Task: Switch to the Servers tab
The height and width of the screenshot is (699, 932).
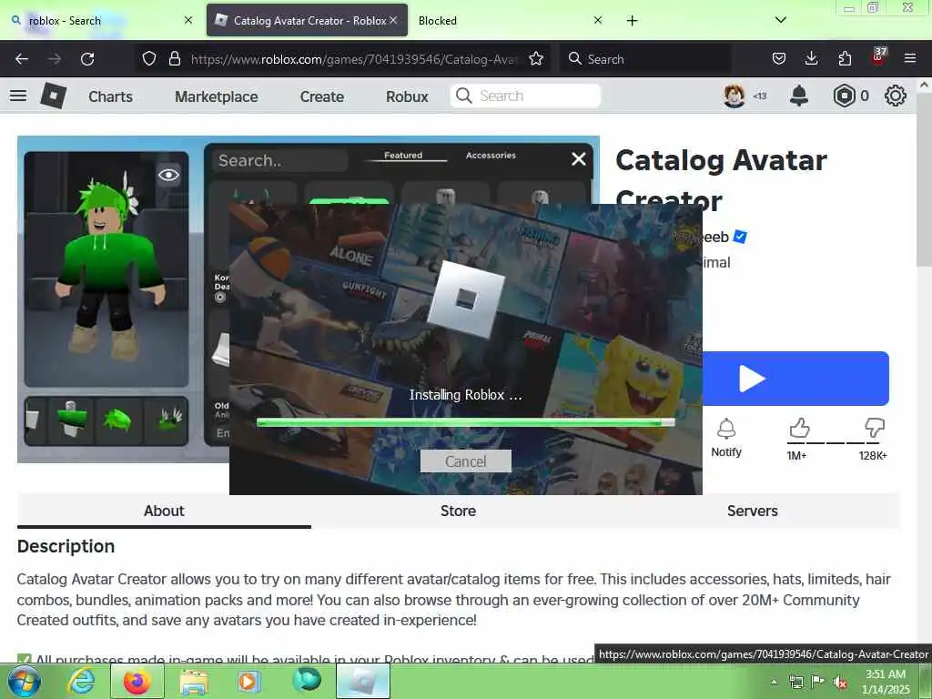Action: 753,511
